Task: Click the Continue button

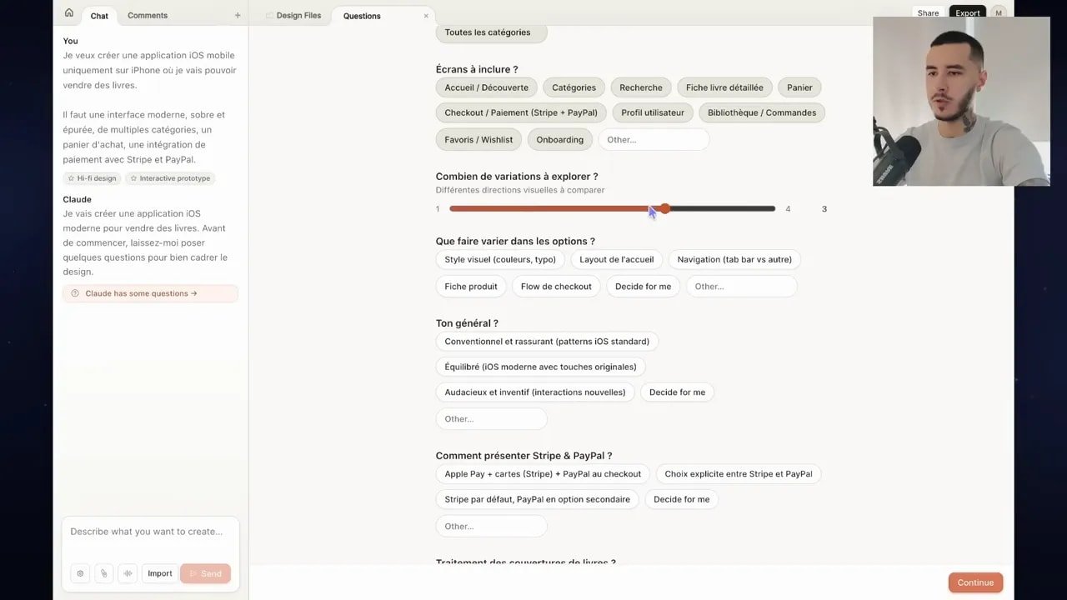Action: point(975,582)
